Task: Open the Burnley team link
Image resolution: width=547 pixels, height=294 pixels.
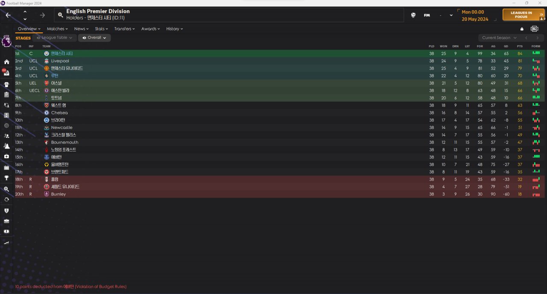Action: [59, 194]
